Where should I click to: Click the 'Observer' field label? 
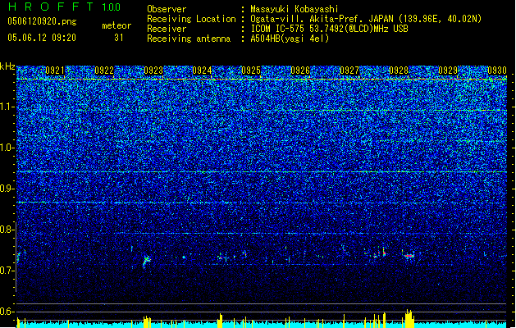pyautogui.click(x=167, y=9)
